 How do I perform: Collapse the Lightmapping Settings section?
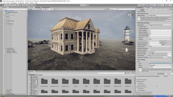point(137,23)
